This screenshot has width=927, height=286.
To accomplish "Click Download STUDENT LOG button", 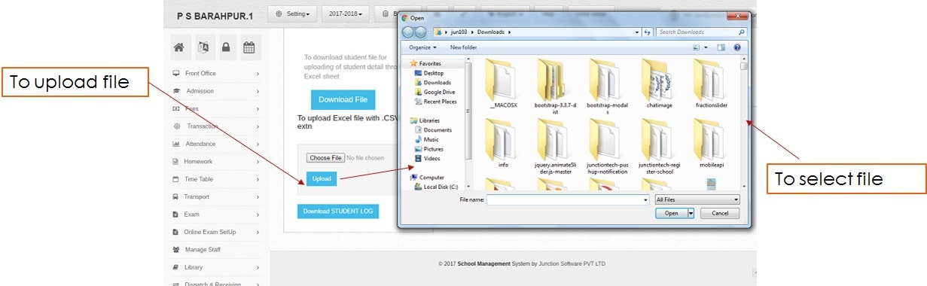I will pos(338,211).
